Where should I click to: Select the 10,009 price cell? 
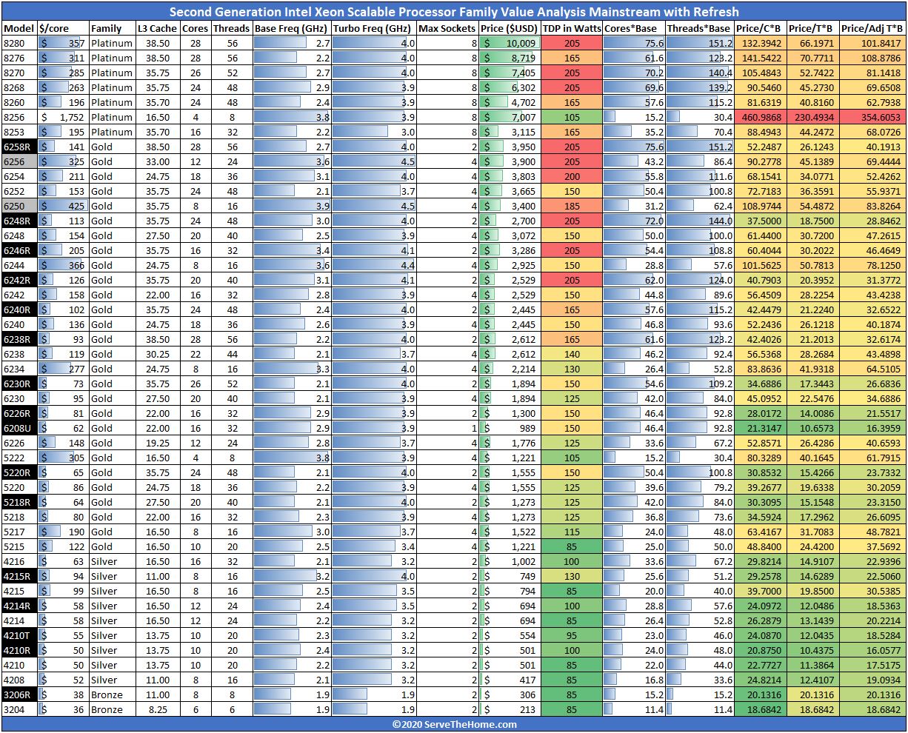510,43
